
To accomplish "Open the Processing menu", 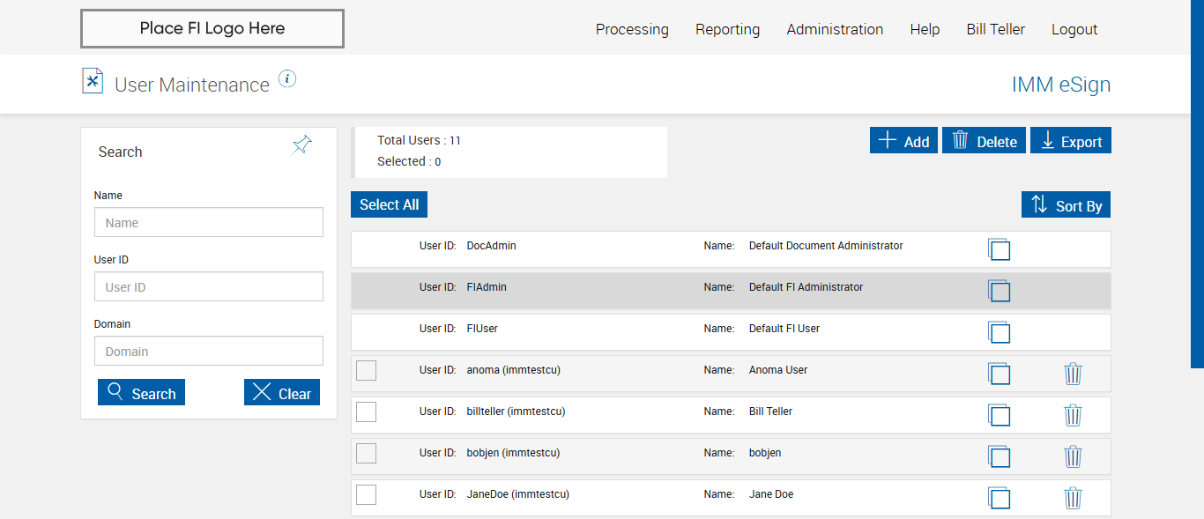I will [x=632, y=29].
